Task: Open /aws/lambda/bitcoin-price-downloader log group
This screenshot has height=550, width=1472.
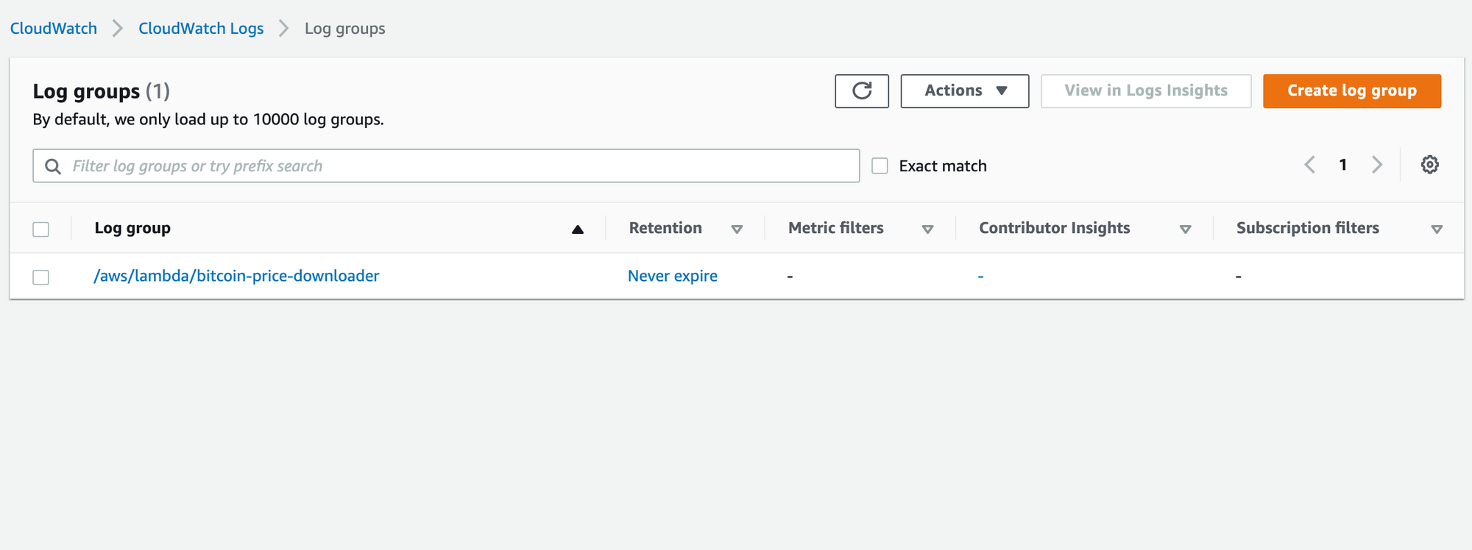Action: tap(236, 276)
